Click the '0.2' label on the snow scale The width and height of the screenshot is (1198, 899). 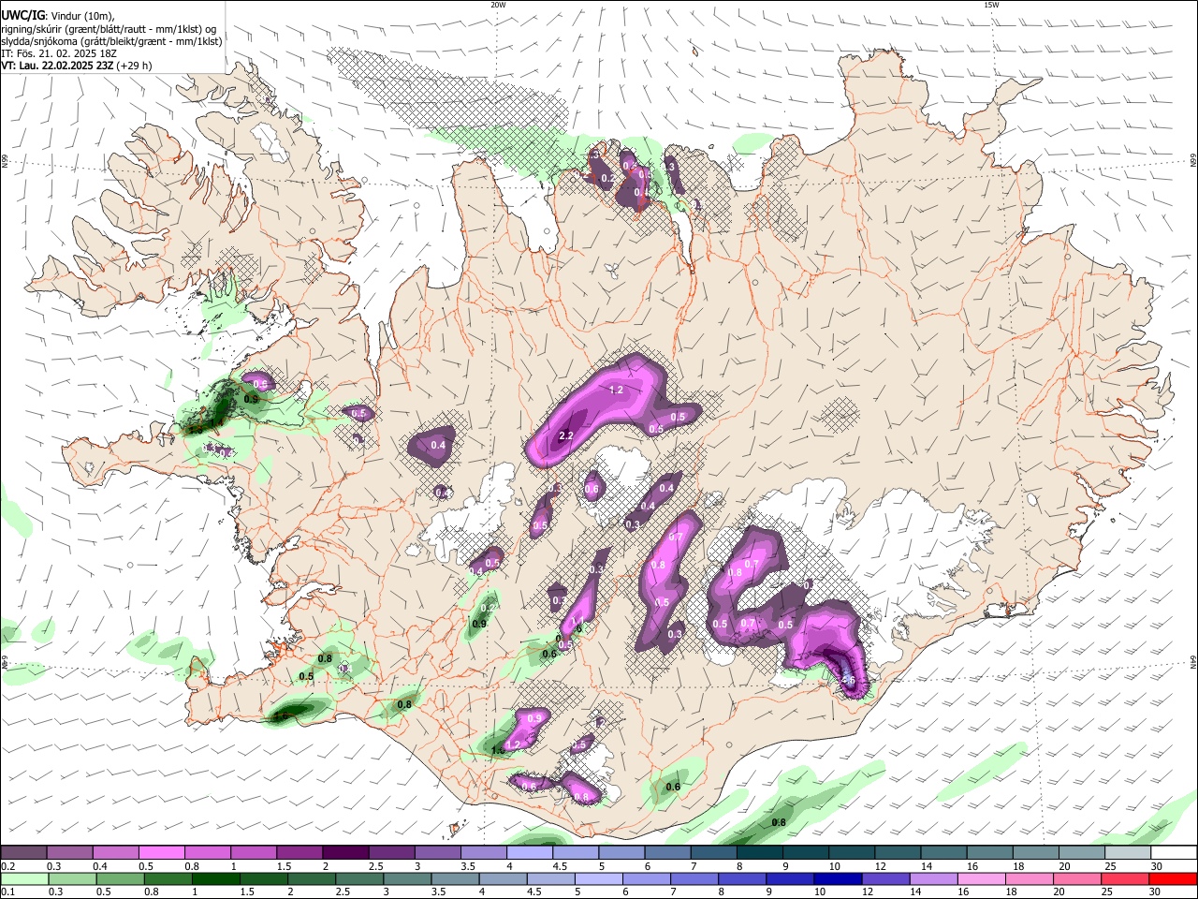pos(7,866)
